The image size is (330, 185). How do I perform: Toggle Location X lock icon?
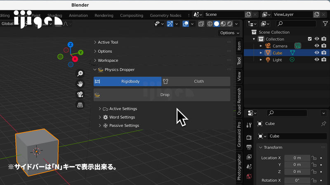tap(314, 158)
